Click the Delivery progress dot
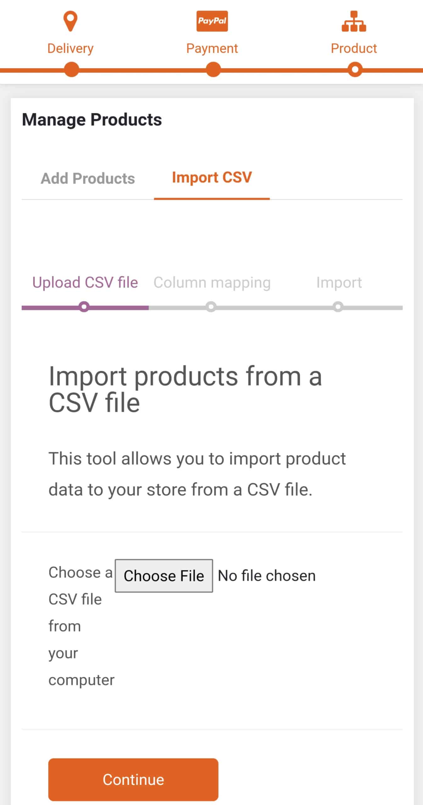The height and width of the screenshot is (805, 423). point(71,69)
